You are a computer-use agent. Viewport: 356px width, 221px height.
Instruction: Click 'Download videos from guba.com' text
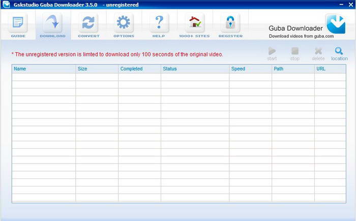coord(301,36)
